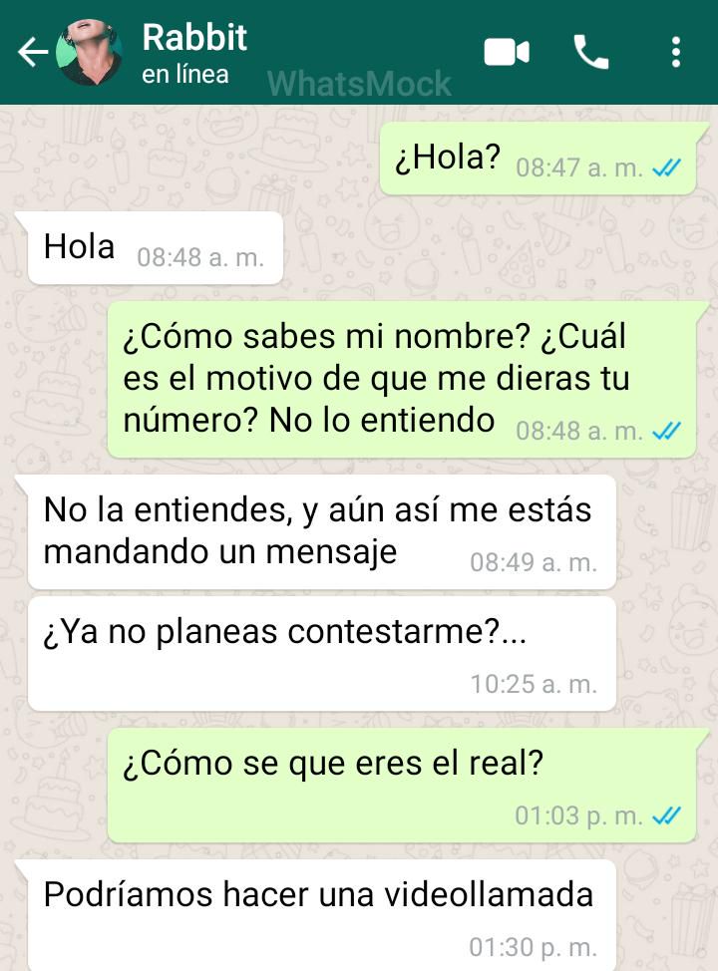Tap read checkmarks on 01:03 p. m. message
Image resolution: width=718 pixels, height=971 pixels.
(666, 816)
